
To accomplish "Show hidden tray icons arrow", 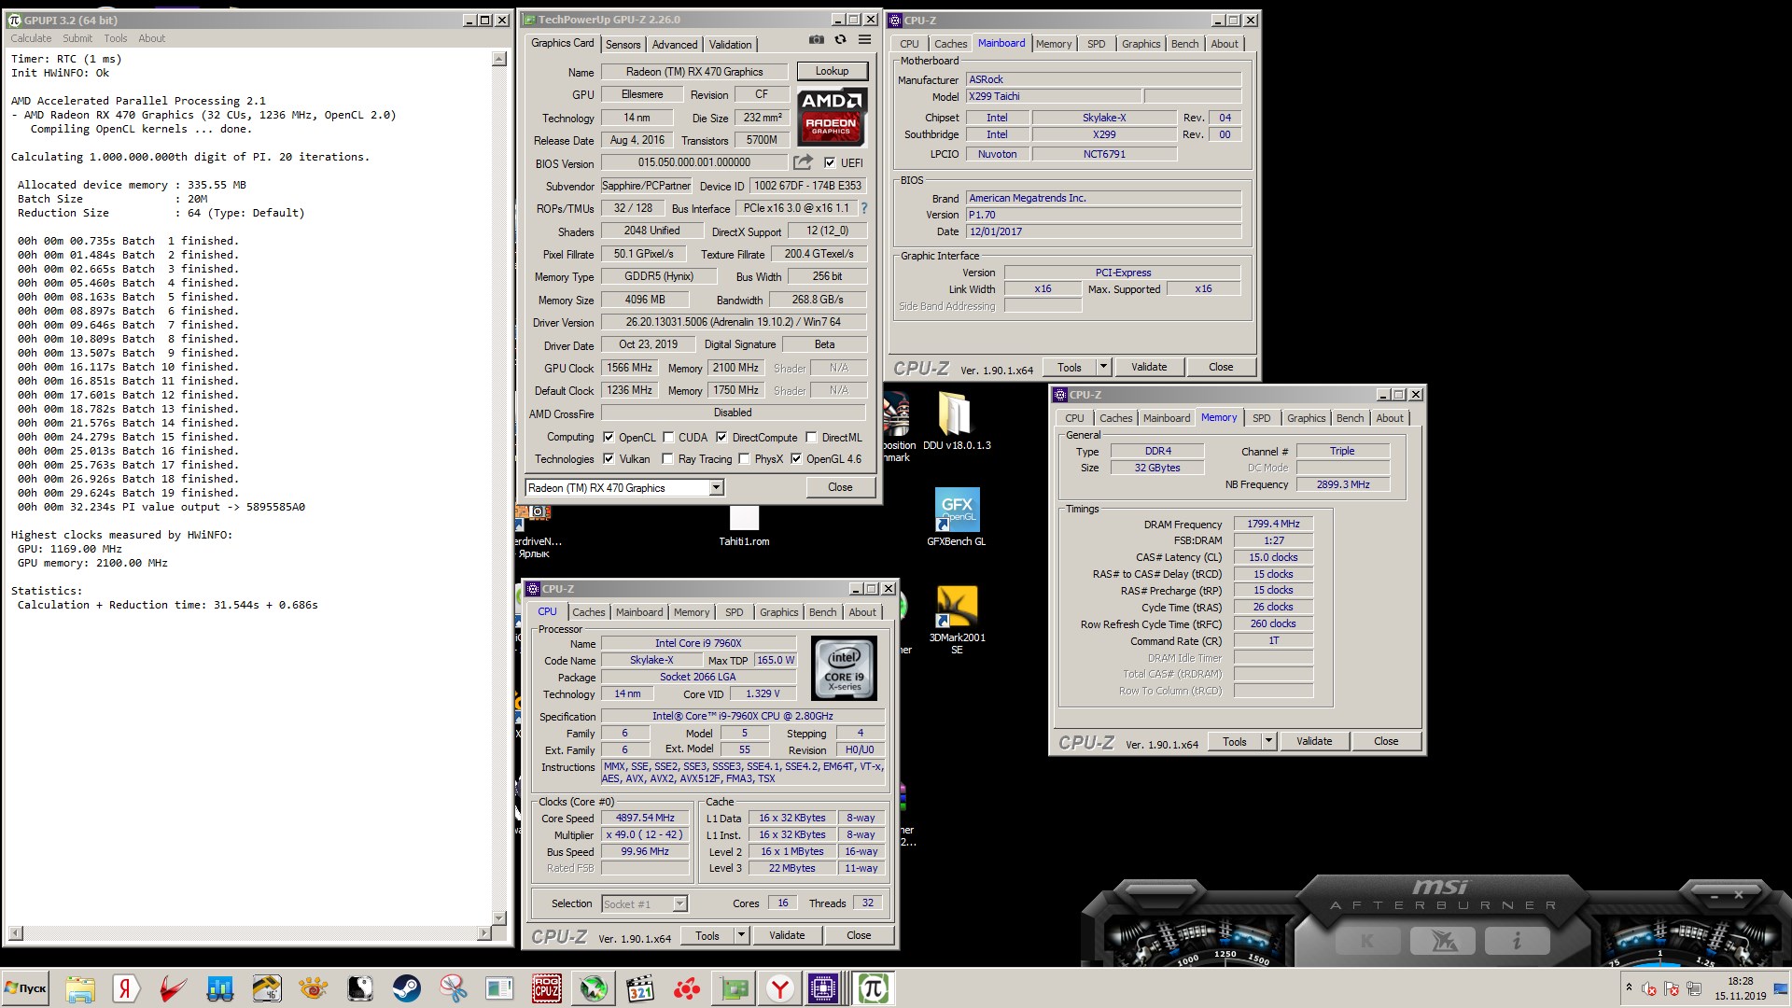I will (x=1629, y=987).
